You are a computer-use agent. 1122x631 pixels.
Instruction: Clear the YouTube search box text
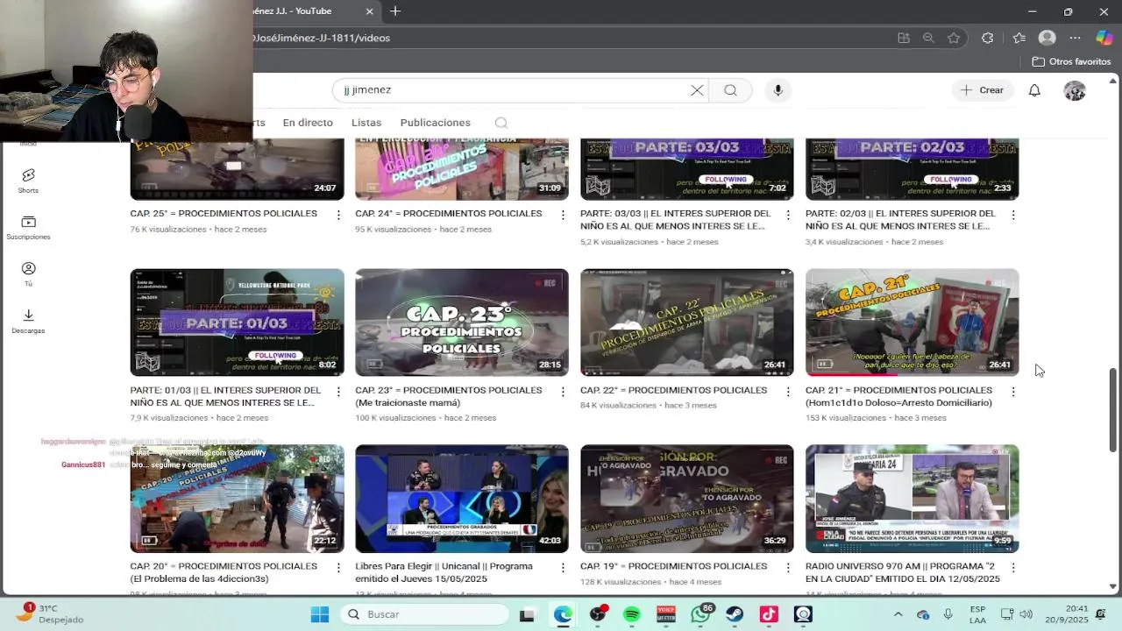(x=697, y=90)
